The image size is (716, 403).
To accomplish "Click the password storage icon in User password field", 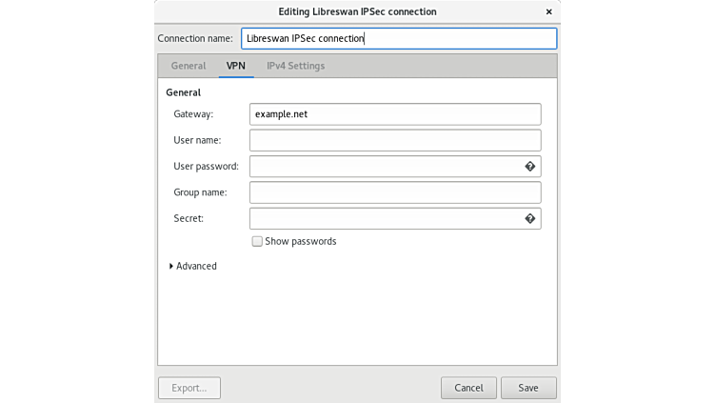I will pyautogui.click(x=530, y=167).
